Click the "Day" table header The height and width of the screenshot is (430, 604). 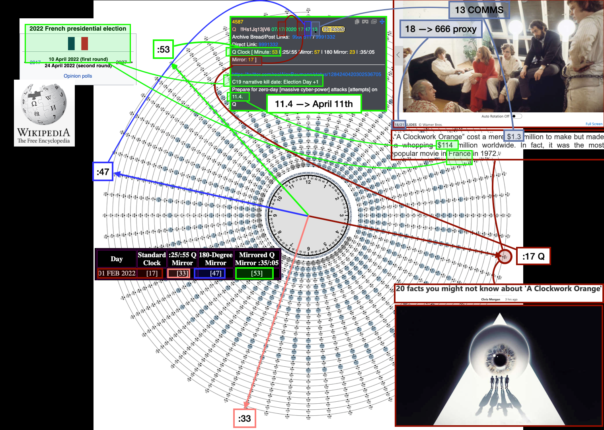[x=117, y=259]
